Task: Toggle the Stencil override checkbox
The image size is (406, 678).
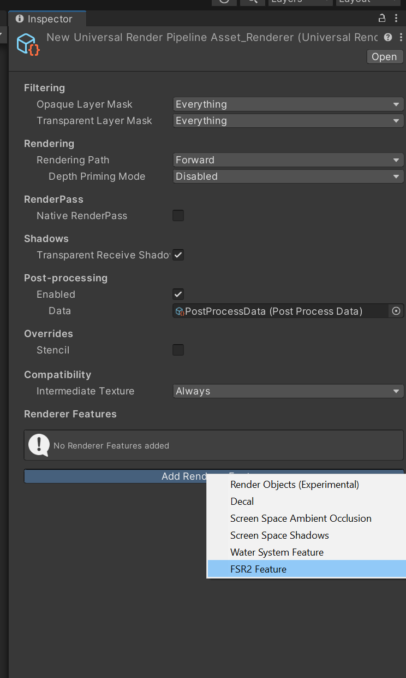Action: [178, 350]
